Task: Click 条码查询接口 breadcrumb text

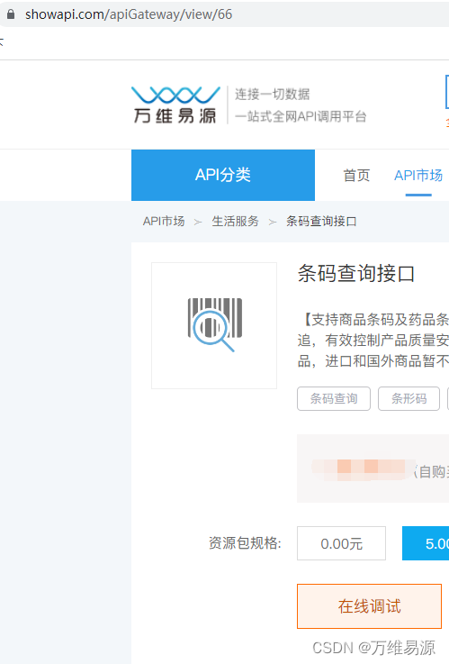Action: pos(321,221)
